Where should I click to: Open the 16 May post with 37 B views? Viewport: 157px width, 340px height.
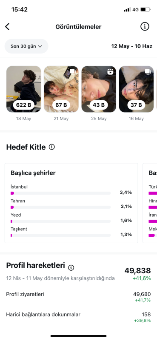tap(137, 89)
